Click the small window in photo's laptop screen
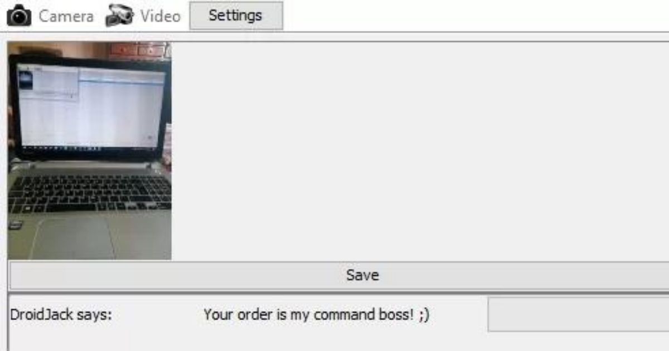Screen dimensions: 669x351 48,81
